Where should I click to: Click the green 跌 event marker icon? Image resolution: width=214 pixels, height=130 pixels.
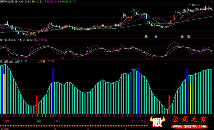(146, 36)
